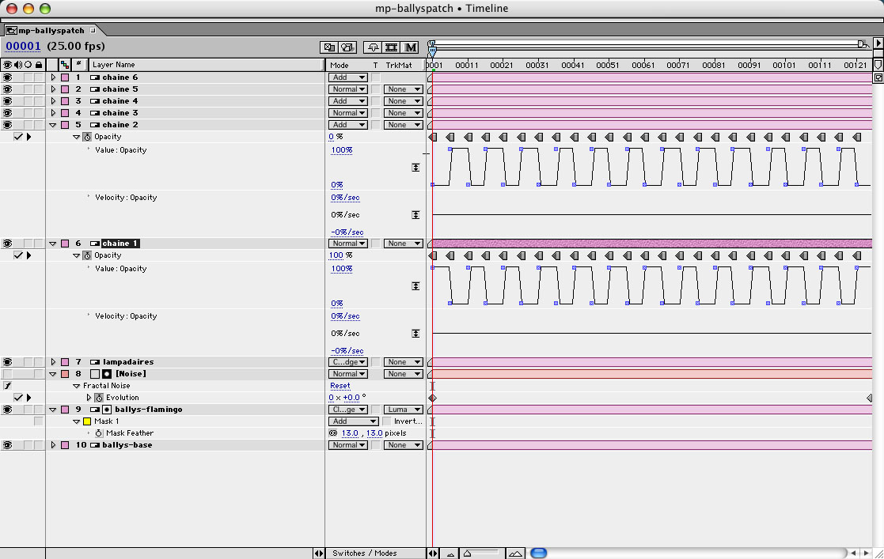884x559 pixels.
Task: Toggle visibility of ballys-base layer
Action: point(7,445)
